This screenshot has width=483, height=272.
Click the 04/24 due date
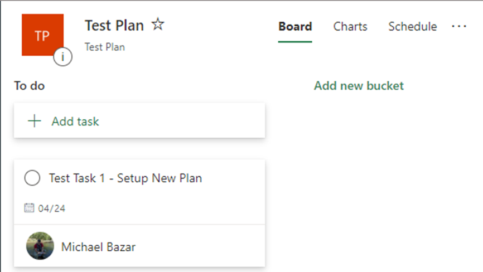click(x=51, y=208)
